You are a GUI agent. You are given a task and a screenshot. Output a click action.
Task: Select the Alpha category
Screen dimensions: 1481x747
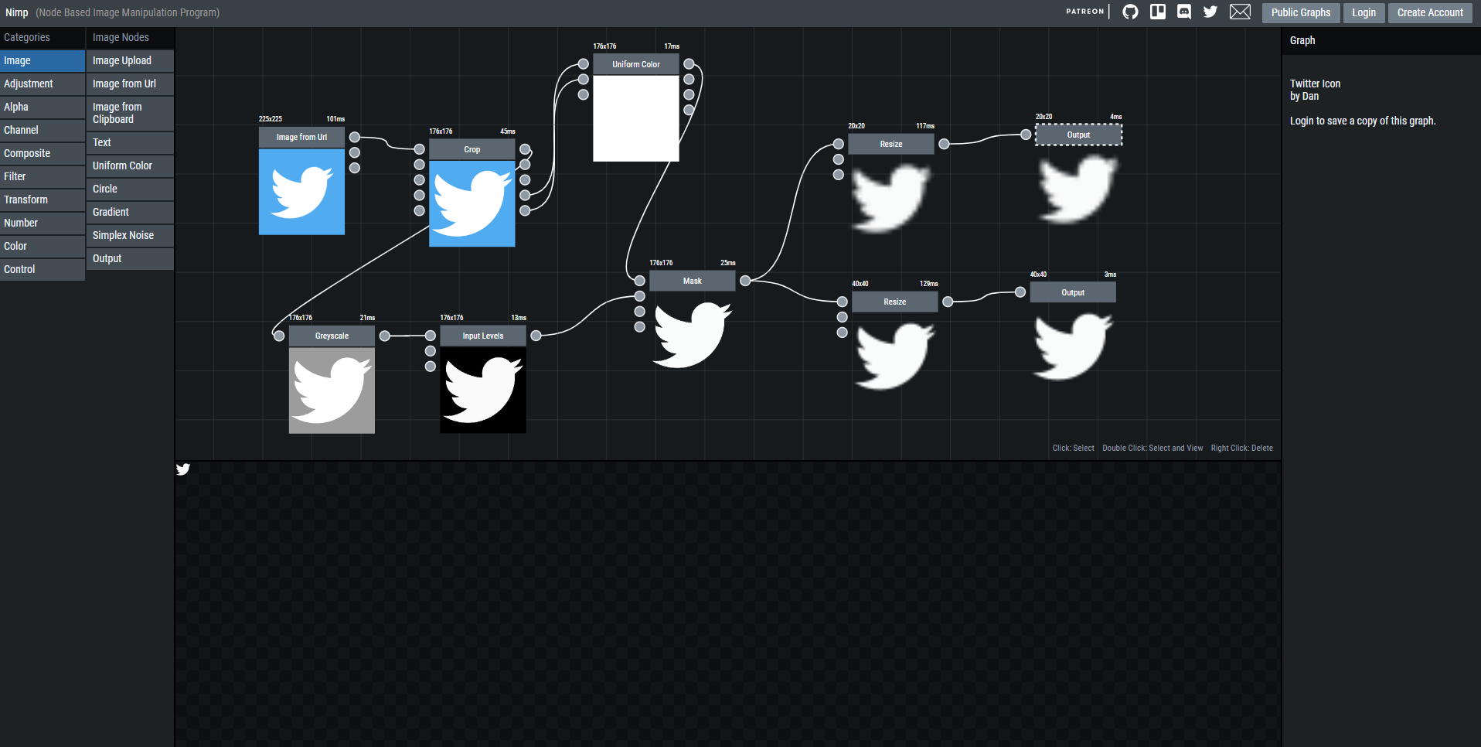coord(43,107)
